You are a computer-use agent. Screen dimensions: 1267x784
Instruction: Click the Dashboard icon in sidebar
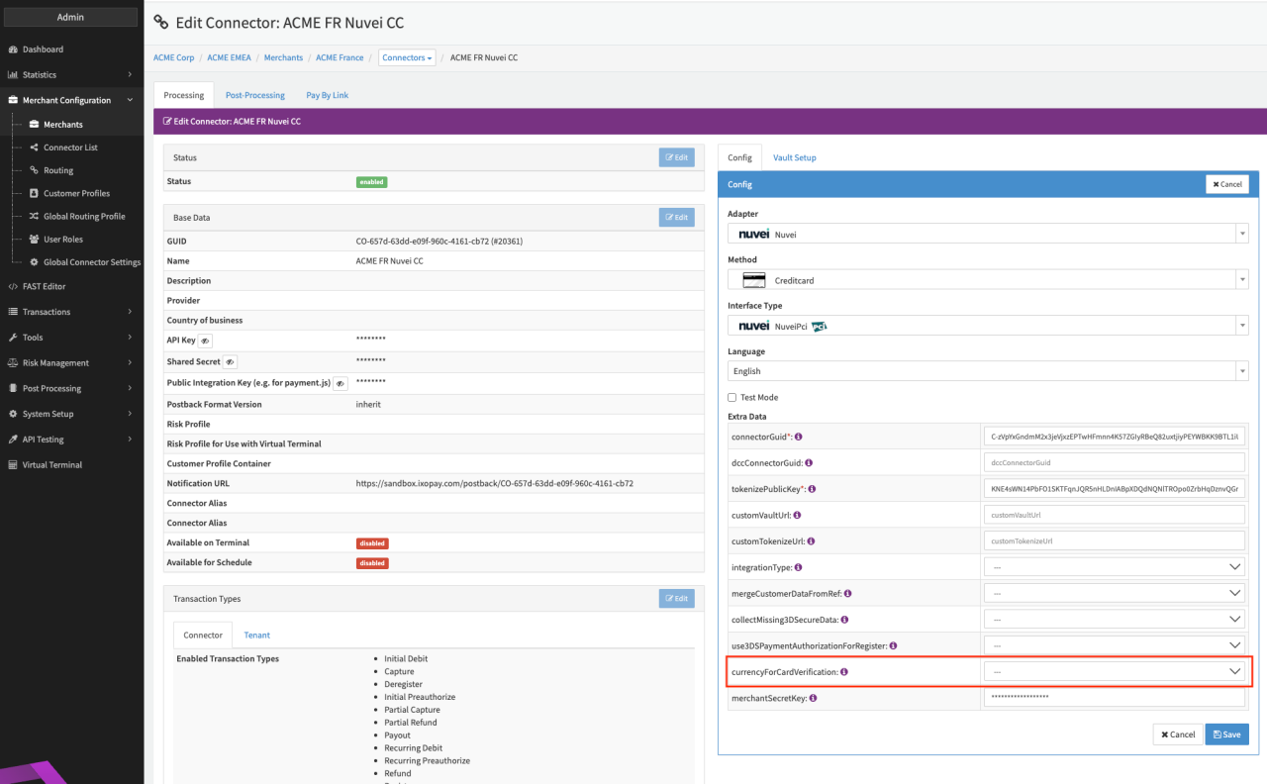pyautogui.click(x=13, y=49)
